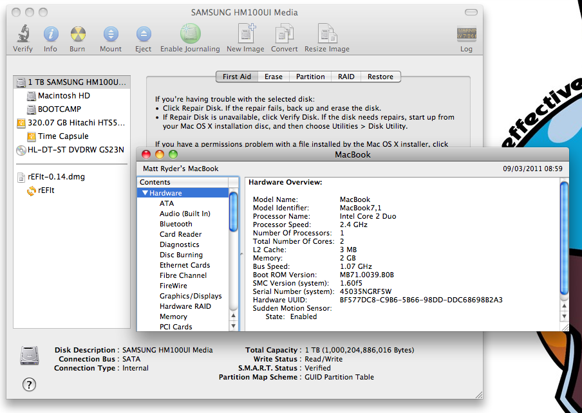Select Graphics/Displays in Contents
582x413 pixels.
click(x=183, y=296)
